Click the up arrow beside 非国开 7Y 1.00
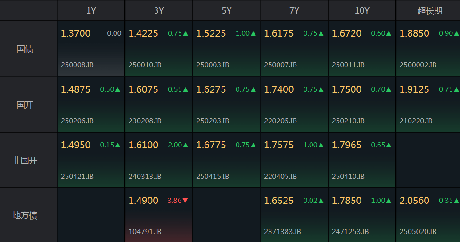The image size is (460, 242). [321, 145]
